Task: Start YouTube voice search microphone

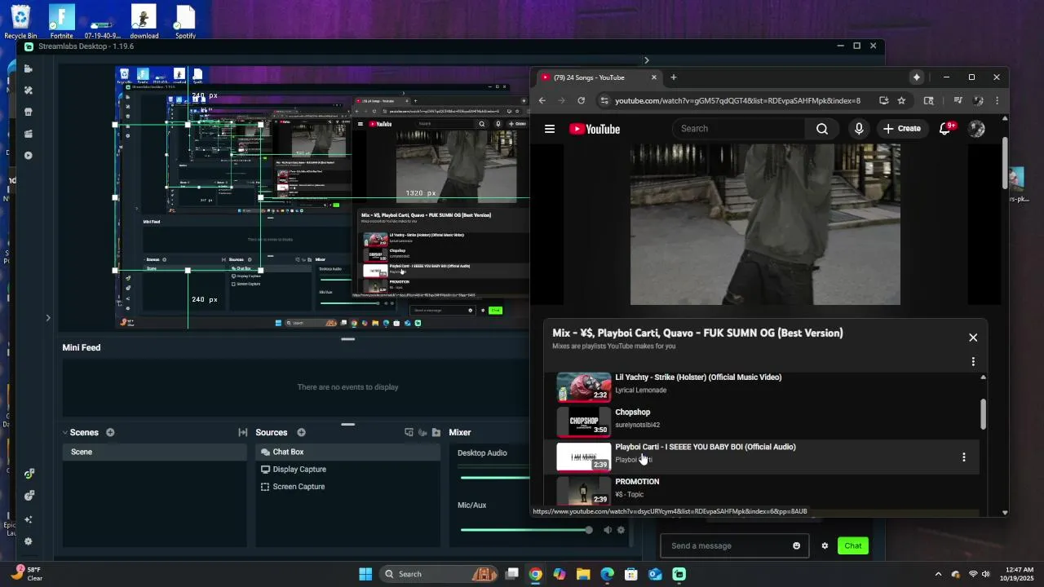Action: 859,129
